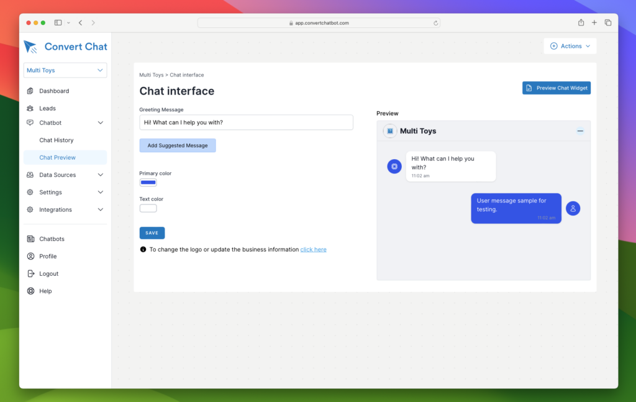Open Chatbots in the sidebar
Image resolution: width=636 pixels, height=402 pixels.
[x=52, y=239]
